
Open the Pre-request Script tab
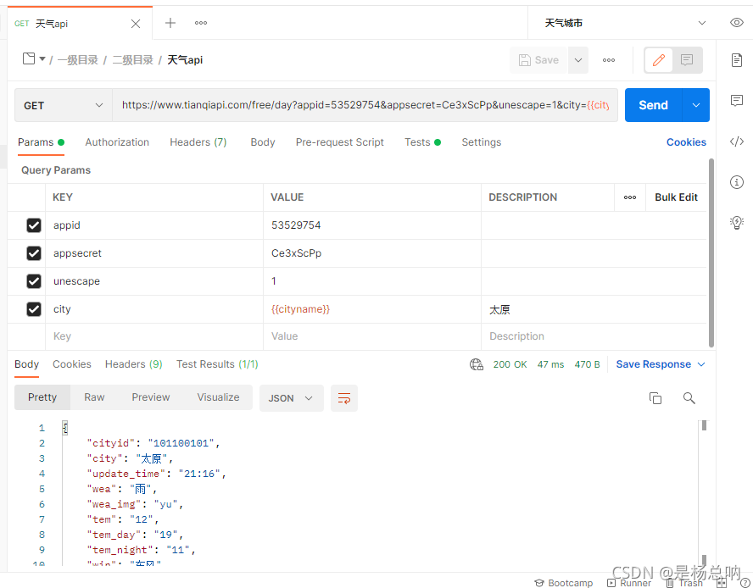coord(339,142)
